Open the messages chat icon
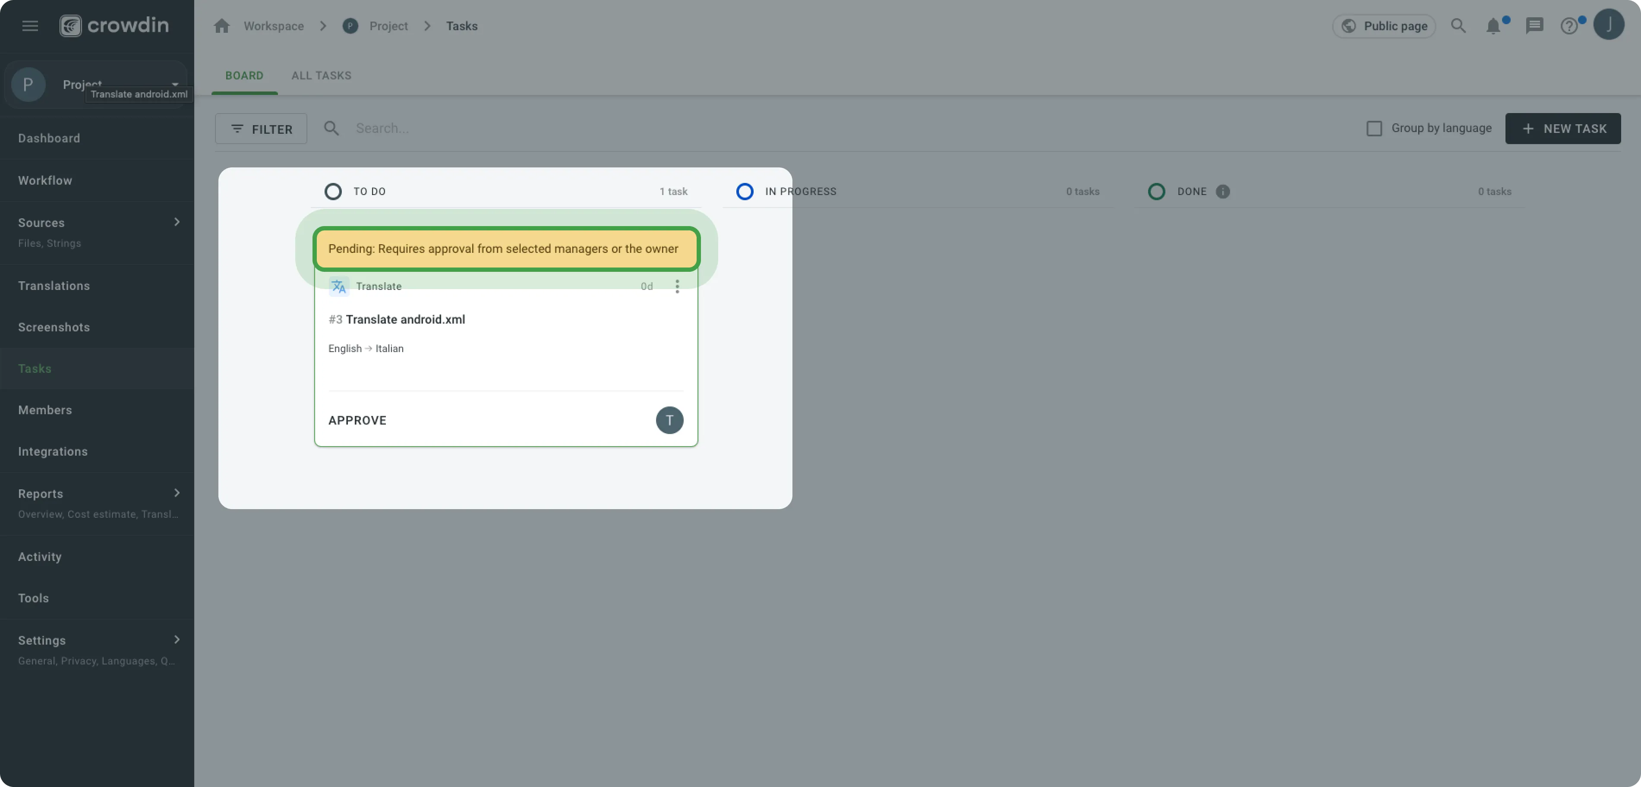Image resolution: width=1641 pixels, height=787 pixels. tap(1534, 25)
